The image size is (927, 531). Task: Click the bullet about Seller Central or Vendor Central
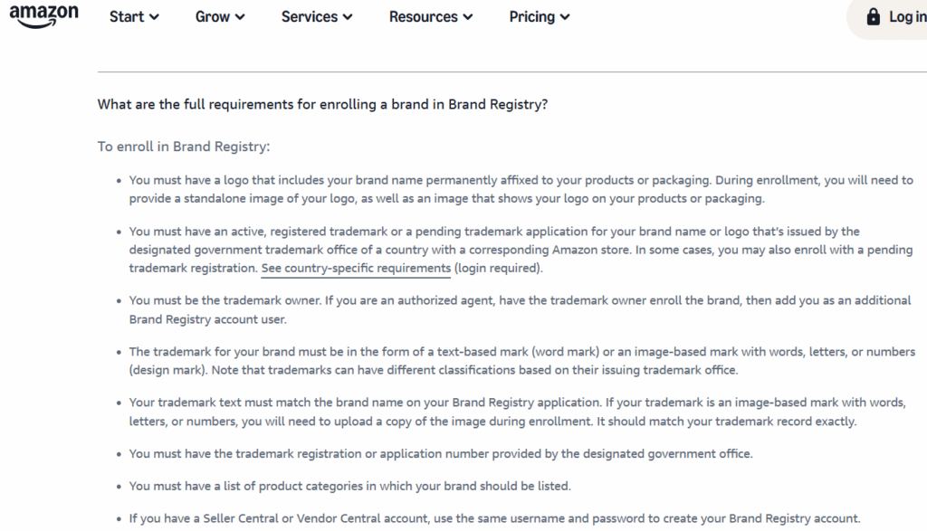point(494,518)
